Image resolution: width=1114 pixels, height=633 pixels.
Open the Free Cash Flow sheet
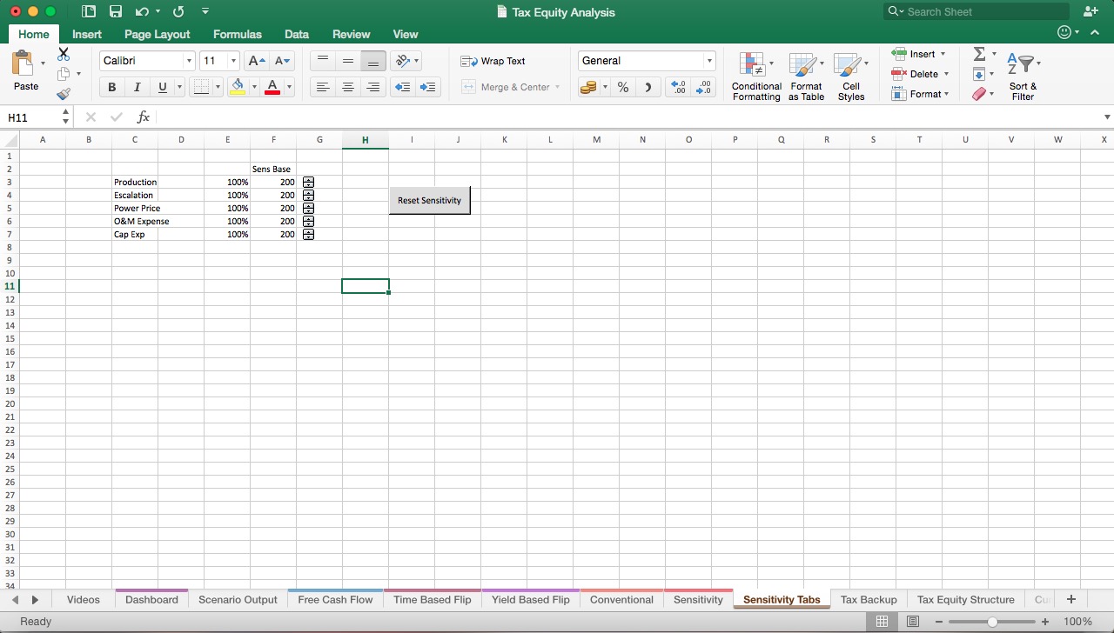pyautogui.click(x=334, y=599)
